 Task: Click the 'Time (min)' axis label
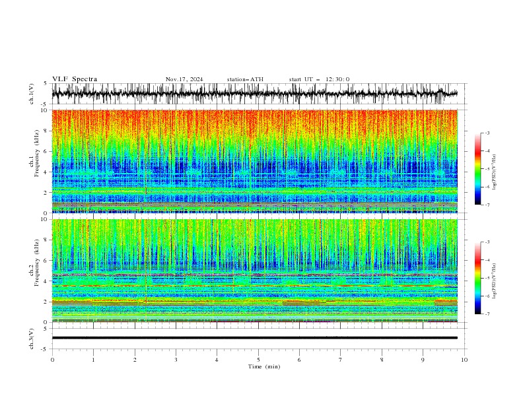(x=264, y=366)
